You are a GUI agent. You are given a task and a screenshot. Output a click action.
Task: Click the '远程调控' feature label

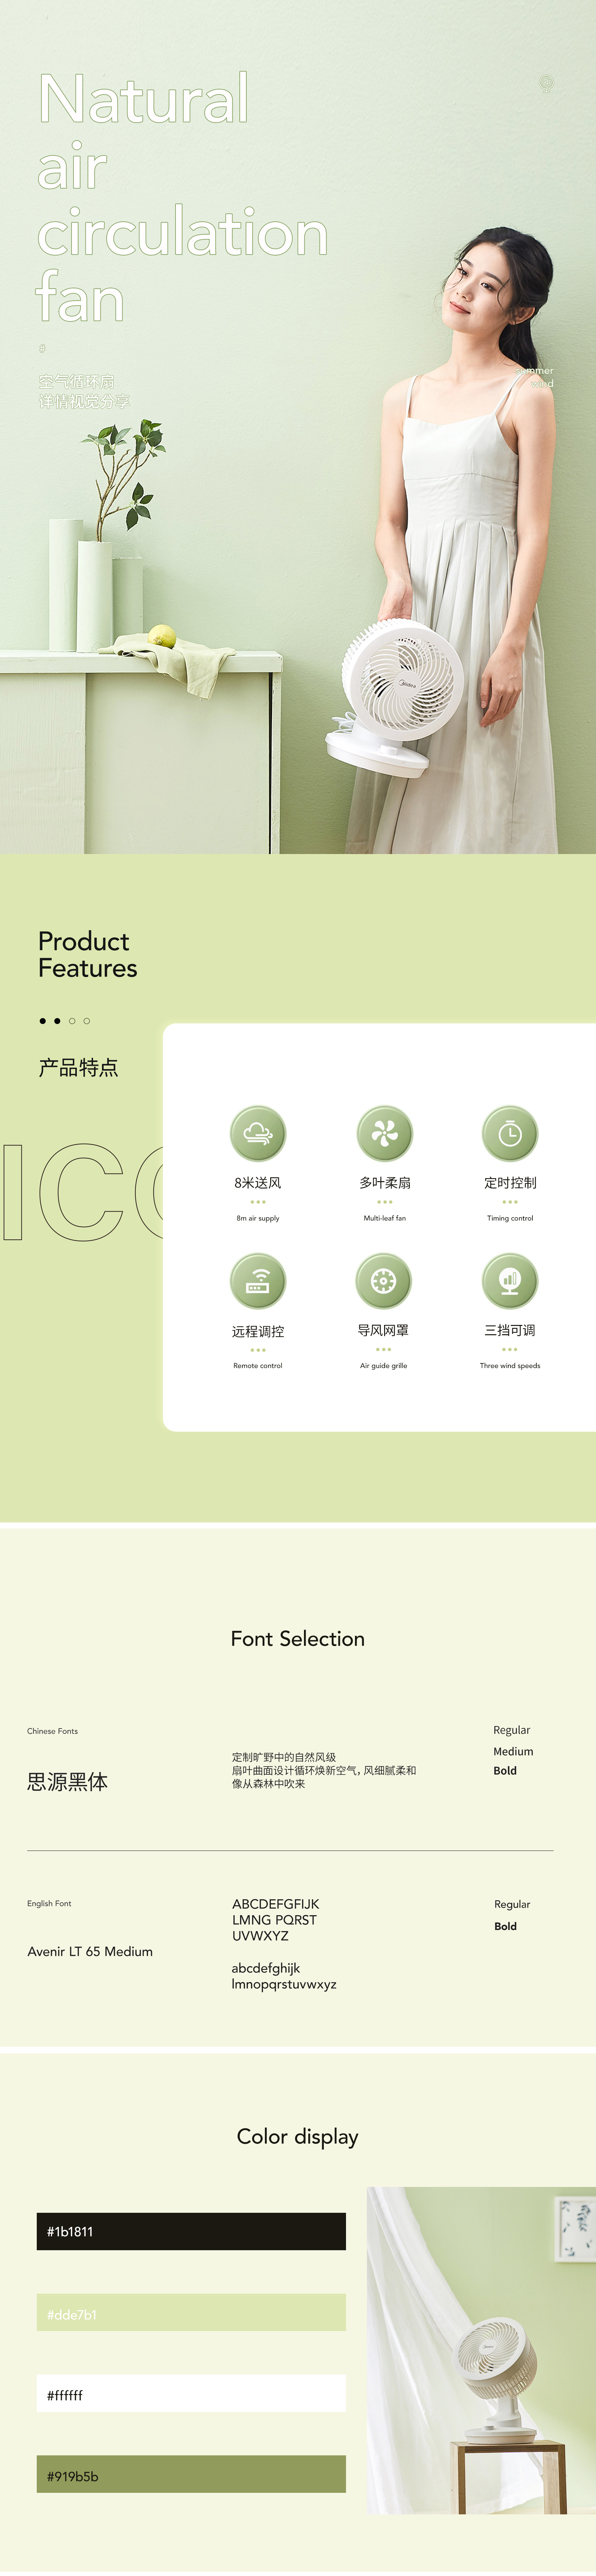258,1332
